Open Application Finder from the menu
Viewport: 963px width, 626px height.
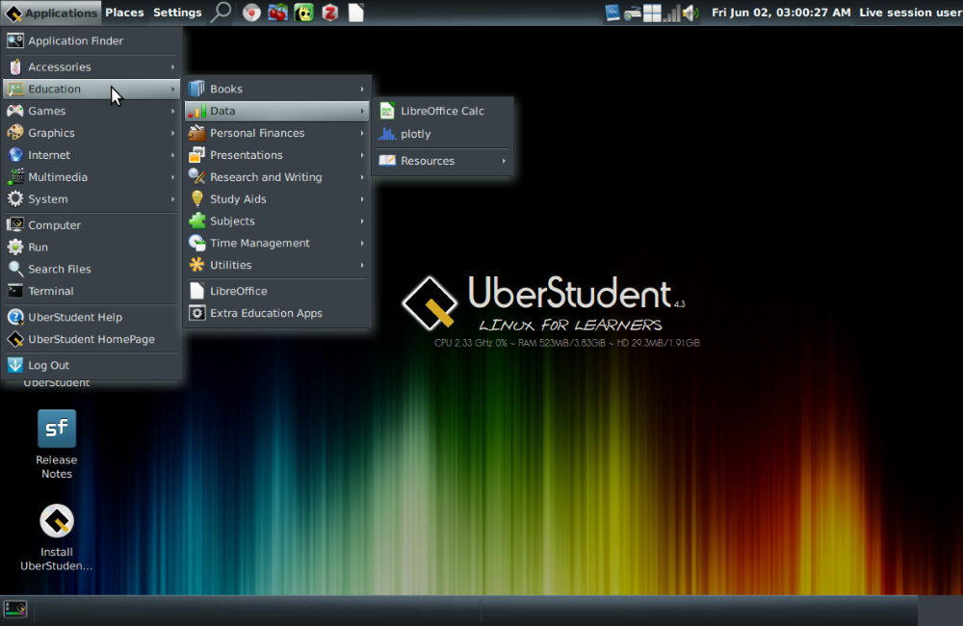pos(91,41)
